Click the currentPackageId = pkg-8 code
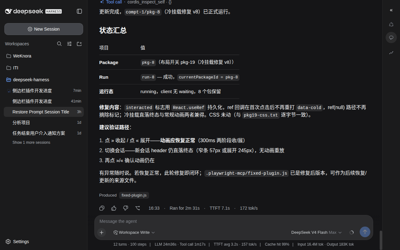 tap(208, 77)
